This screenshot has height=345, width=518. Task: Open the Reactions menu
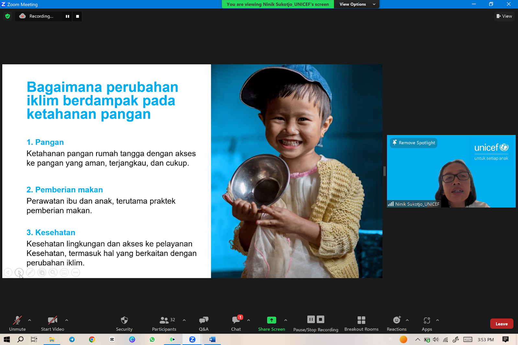[x=397, y=323]
